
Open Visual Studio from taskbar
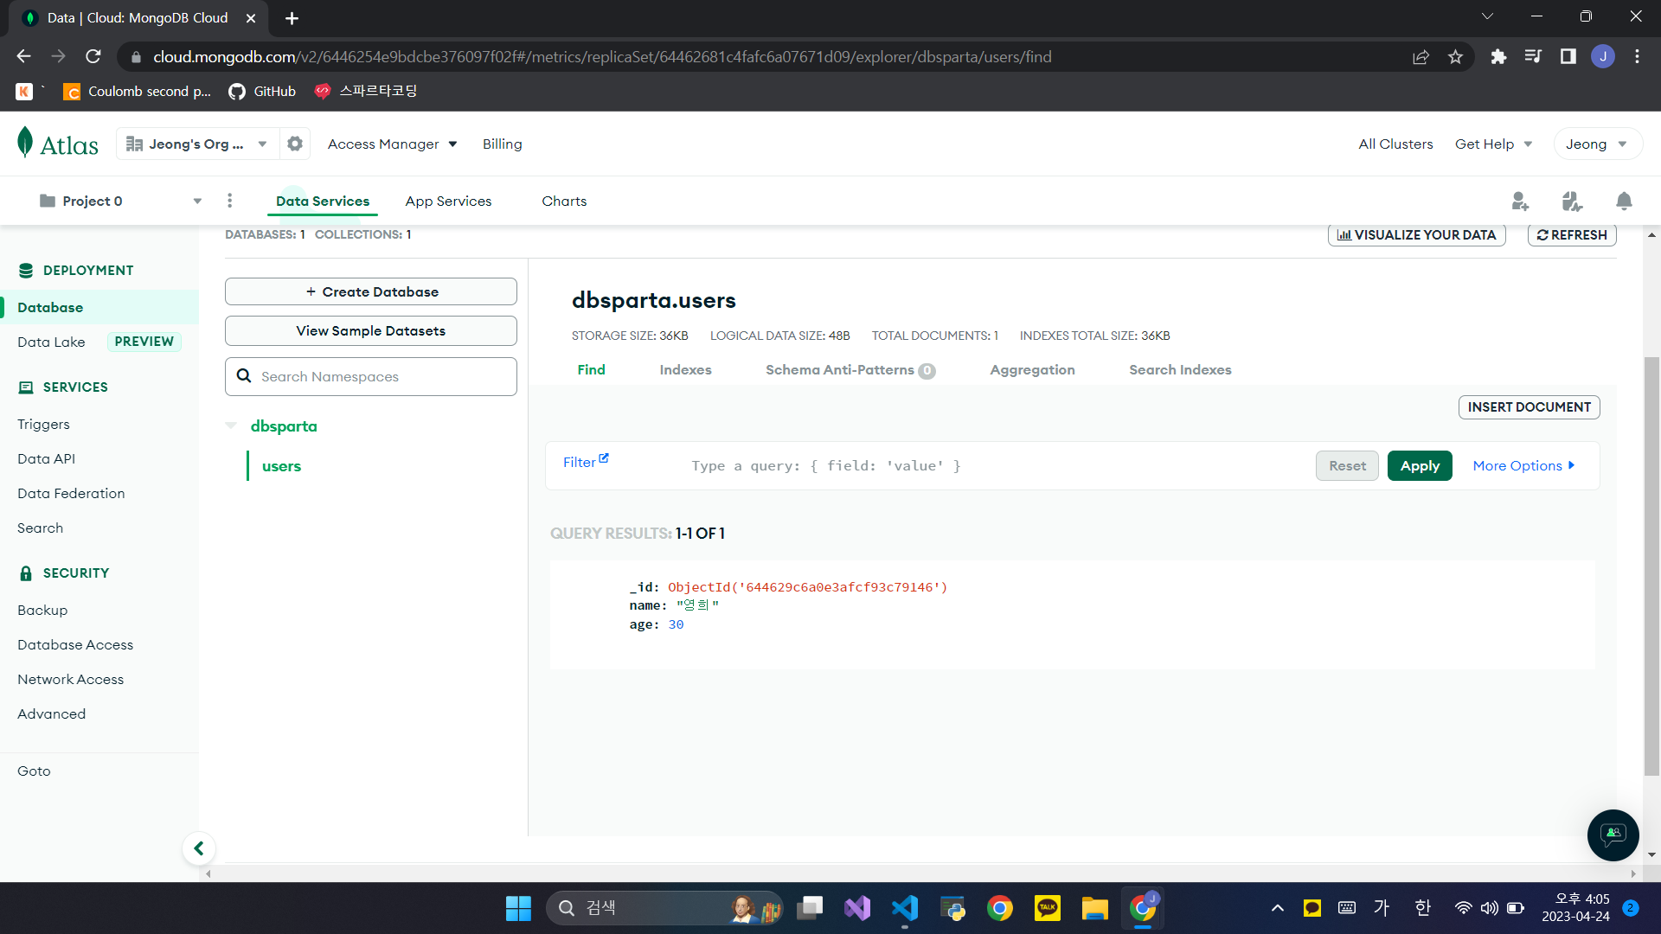[857, 908]
